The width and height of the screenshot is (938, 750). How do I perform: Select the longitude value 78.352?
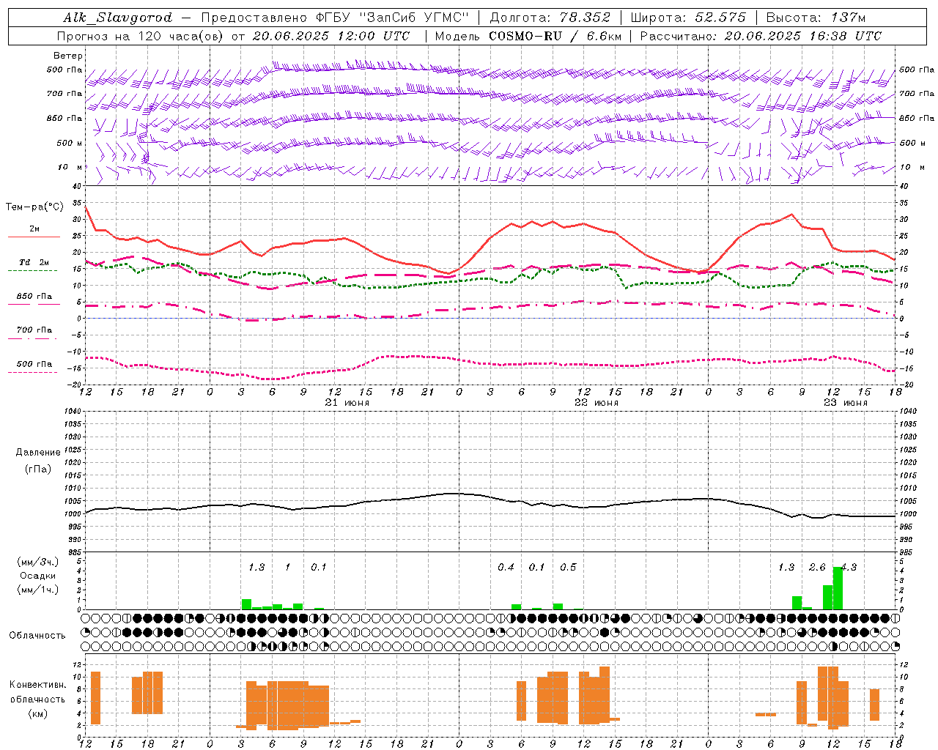tap(585, 18)
